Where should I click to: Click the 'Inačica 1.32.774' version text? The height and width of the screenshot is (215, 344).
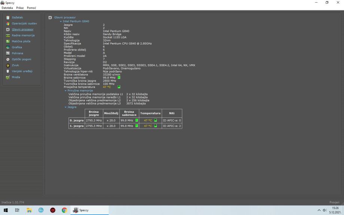[13, 202]
